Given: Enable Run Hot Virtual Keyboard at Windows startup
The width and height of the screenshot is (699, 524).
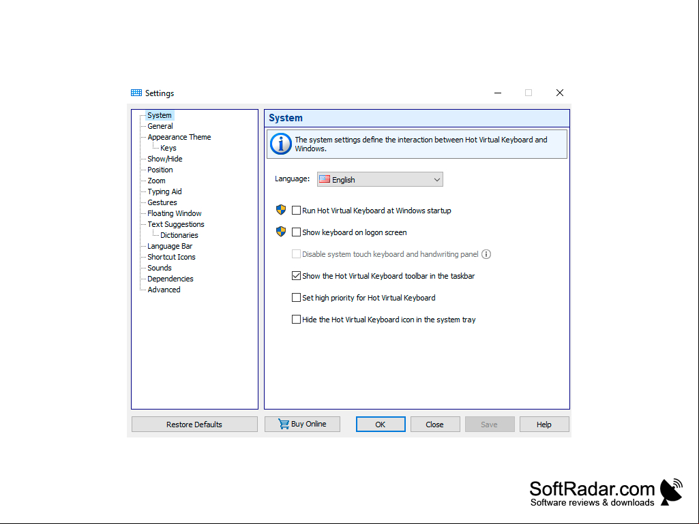Looking at the screenshot, I should tap(296, 211).
